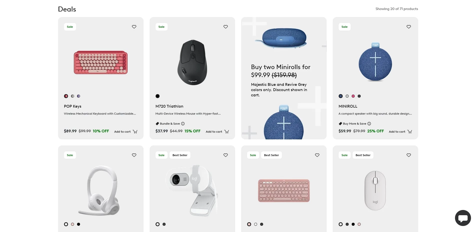Select the pink MINIROLL color swatch
This screenshot has width=476, height=232.
pos(353,96)
